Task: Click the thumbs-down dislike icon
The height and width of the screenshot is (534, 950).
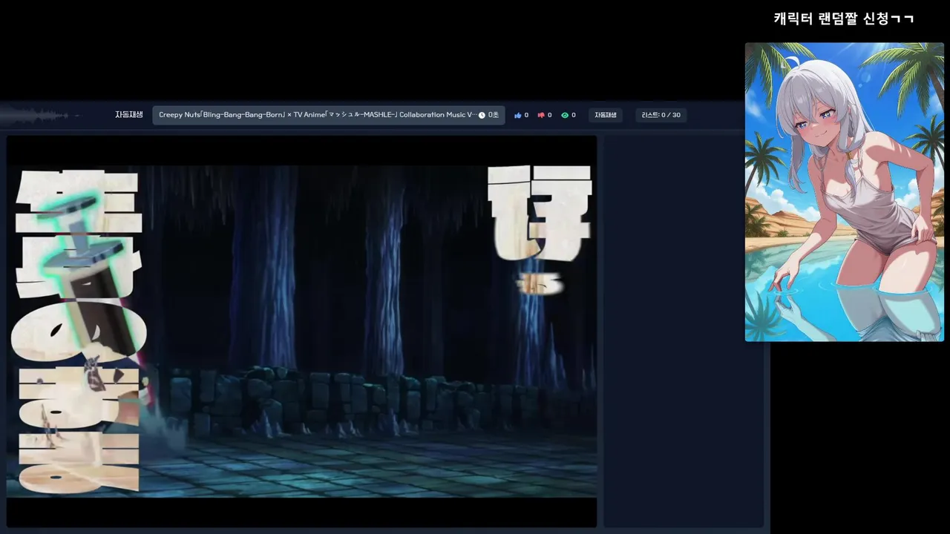Action: (x=541, y=115)
